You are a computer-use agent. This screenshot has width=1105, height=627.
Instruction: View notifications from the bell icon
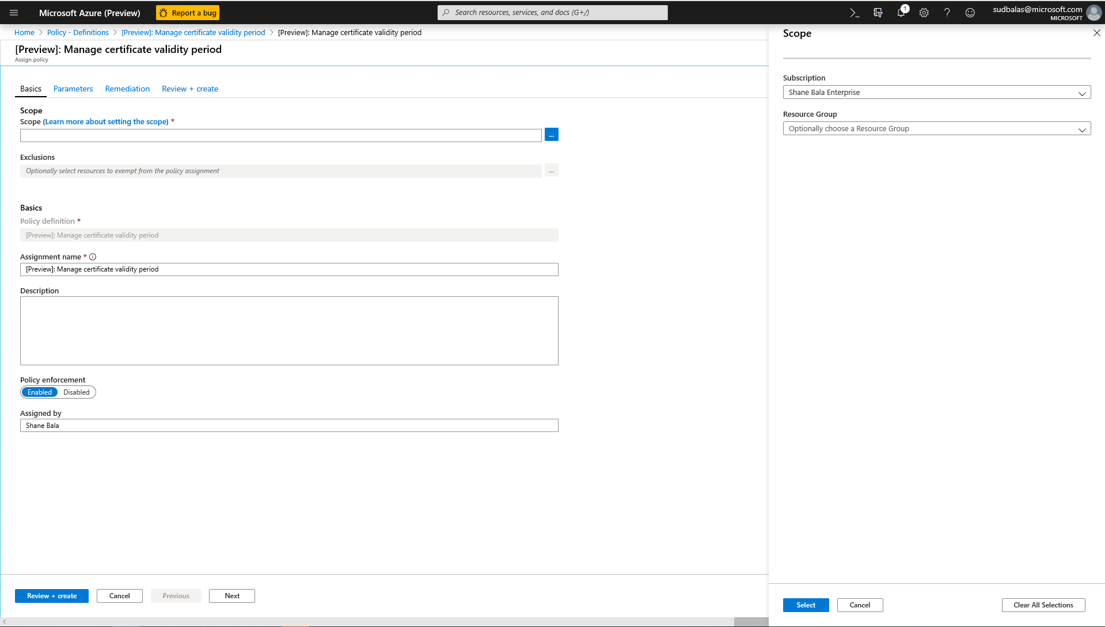[x=901, y=12]
